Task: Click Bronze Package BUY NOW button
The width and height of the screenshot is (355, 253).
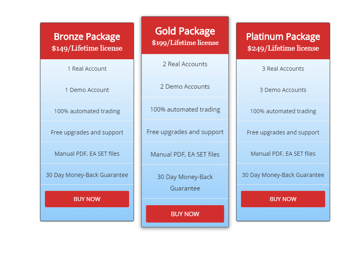Action: pos(87,199)
